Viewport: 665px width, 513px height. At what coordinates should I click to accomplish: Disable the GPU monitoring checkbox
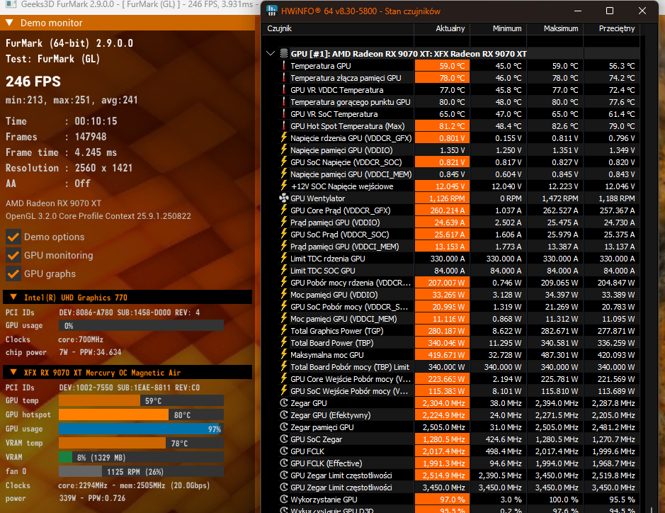(13, 255)
